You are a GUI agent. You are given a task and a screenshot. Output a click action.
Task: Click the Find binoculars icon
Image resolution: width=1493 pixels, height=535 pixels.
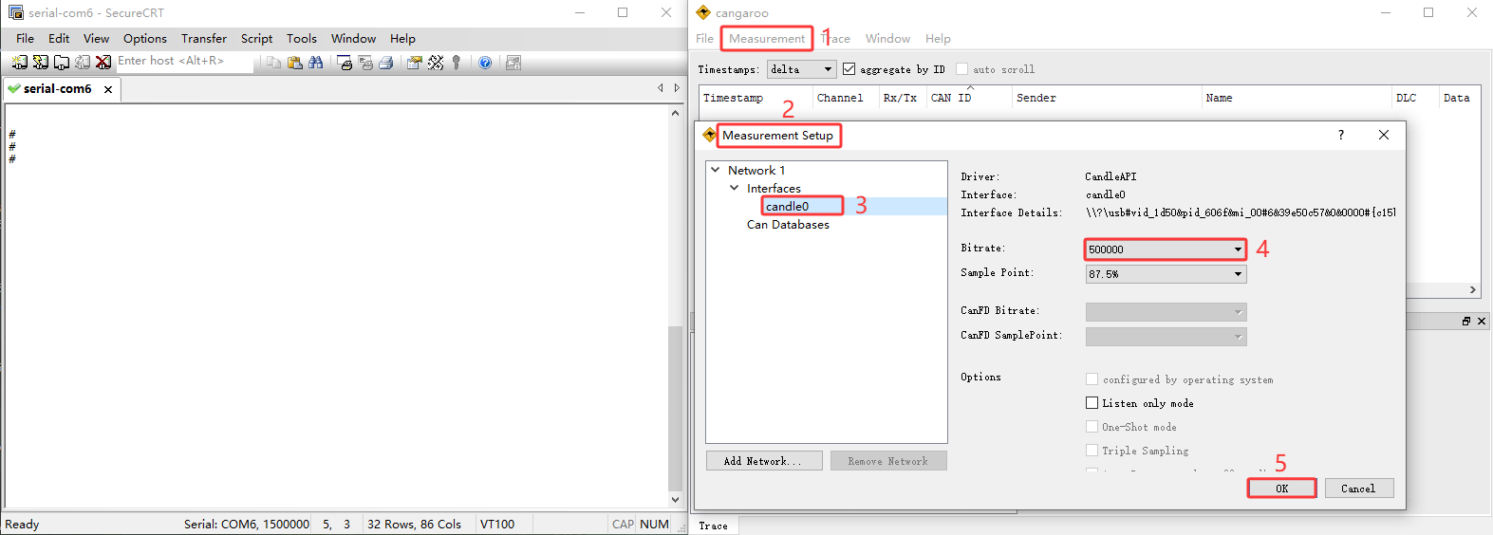pos(316,63)
